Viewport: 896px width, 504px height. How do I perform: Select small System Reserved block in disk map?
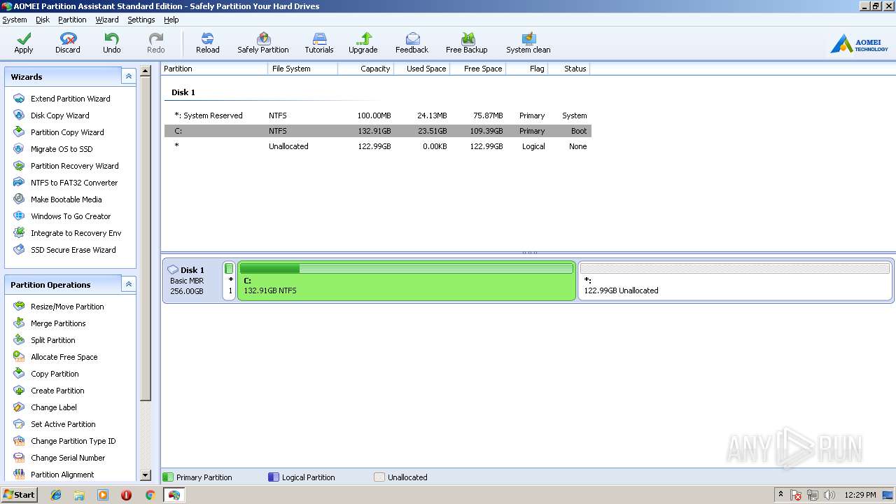click(x=229, y=281)
